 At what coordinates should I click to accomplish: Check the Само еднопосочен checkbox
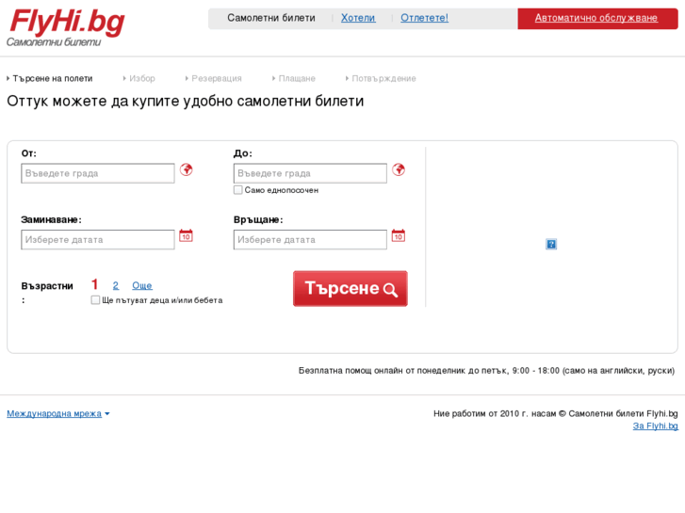(238, 190)
